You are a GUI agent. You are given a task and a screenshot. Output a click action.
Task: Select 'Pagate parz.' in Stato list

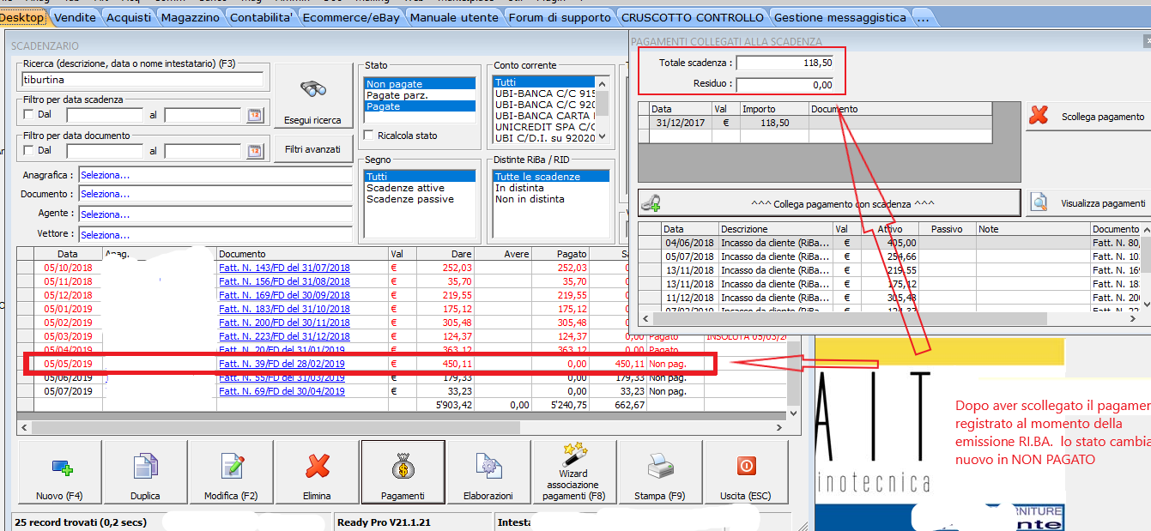420,95
